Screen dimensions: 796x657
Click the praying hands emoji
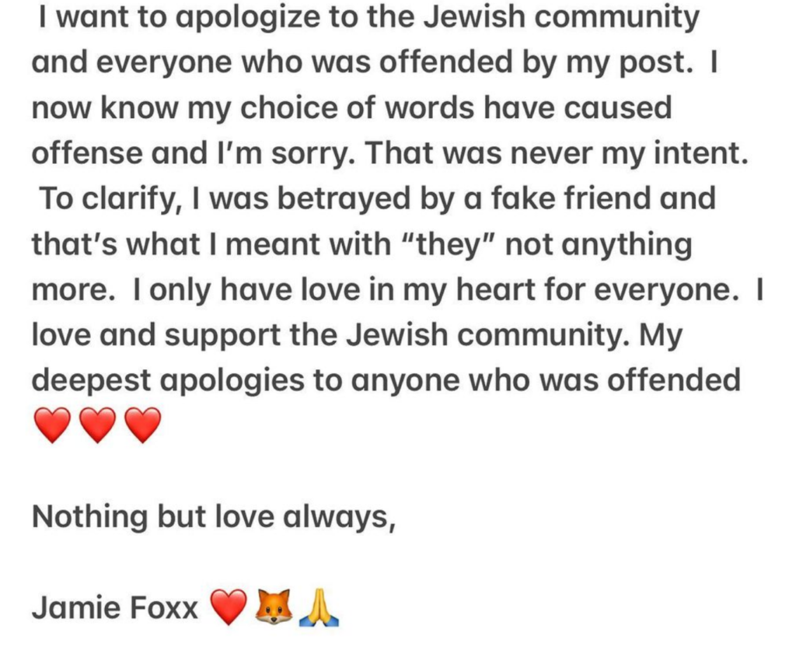click(x=319, y=608)
